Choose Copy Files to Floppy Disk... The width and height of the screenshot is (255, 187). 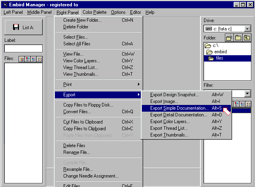coord(98,105)
